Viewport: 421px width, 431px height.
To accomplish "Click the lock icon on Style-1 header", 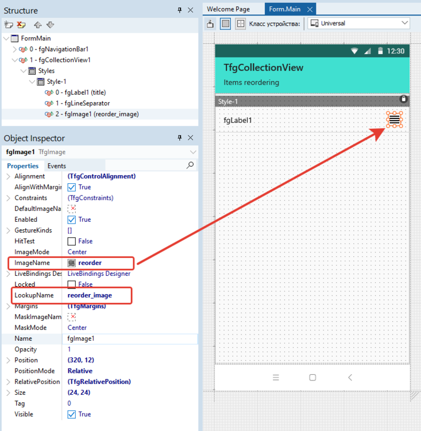I will (x=403, y=99).
